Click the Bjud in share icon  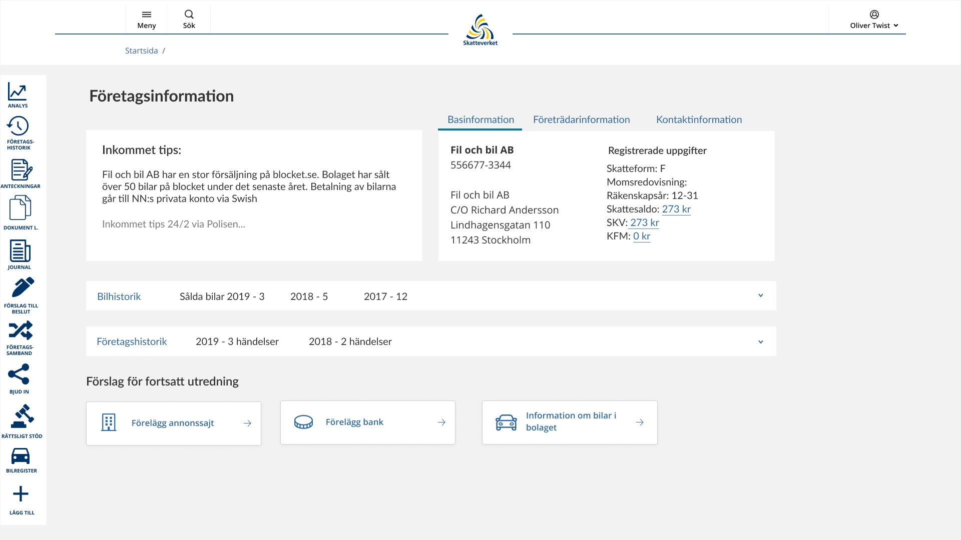pyautogui.click(x=19, y=374)
